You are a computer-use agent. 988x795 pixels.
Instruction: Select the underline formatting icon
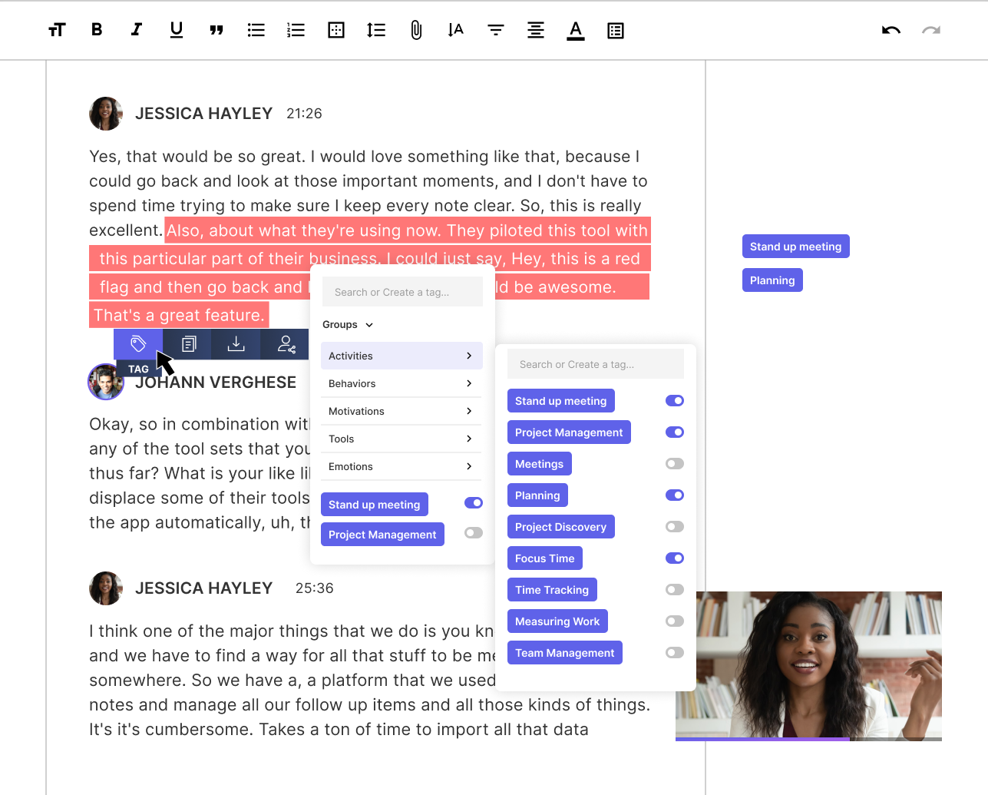(x=176, y=30)
